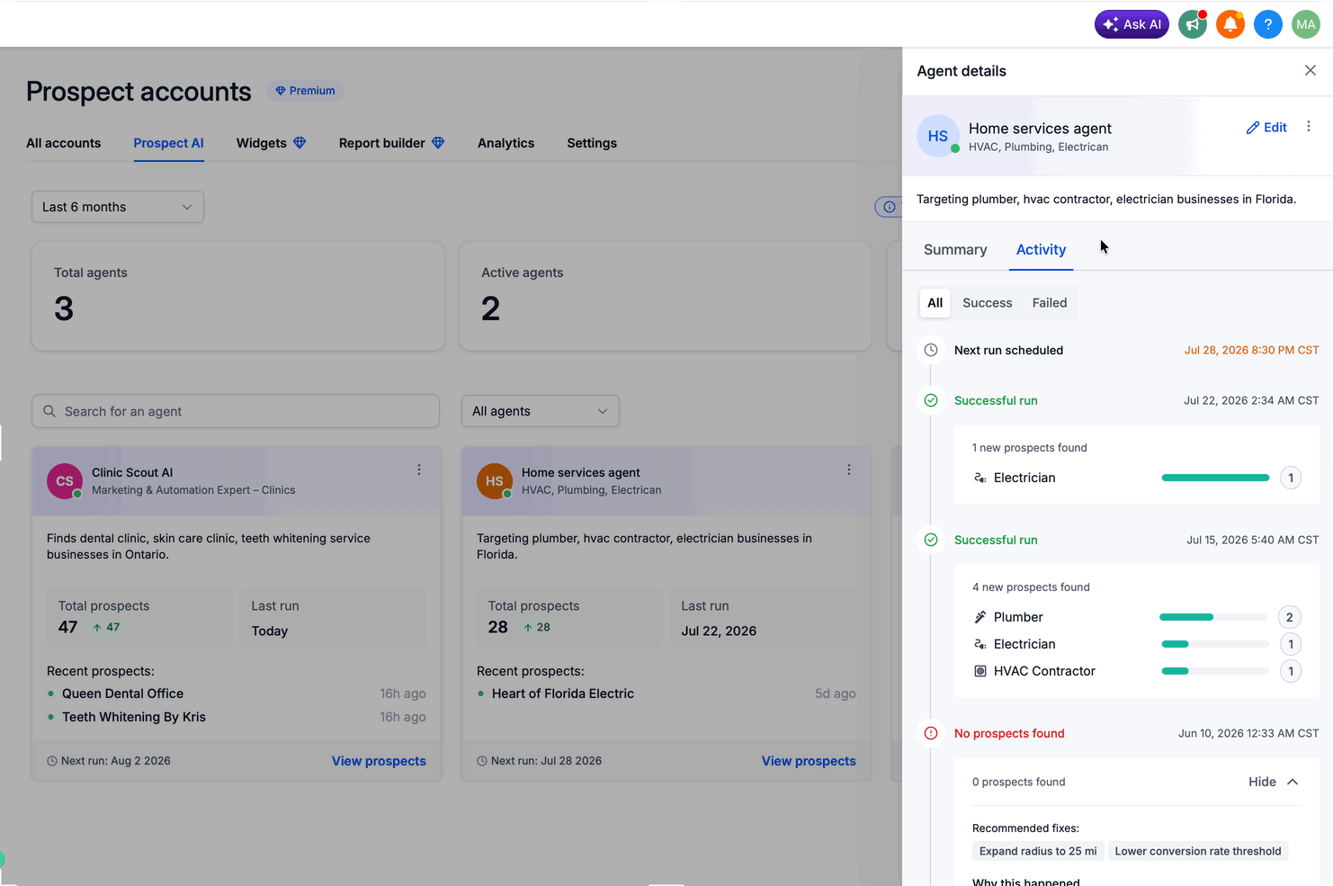1333x886 pixels.
Task: Click the CS avatar on Clinic Scout AI card
Action: (x=65, y=481)
